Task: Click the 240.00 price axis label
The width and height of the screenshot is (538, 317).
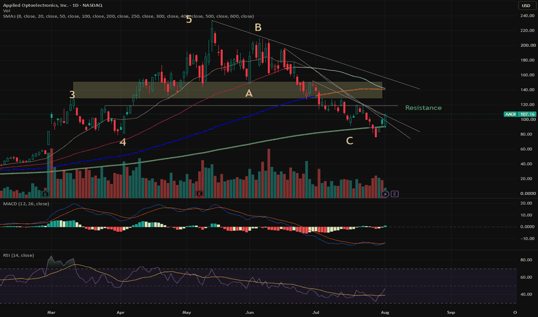Action: tap(528, 16)
